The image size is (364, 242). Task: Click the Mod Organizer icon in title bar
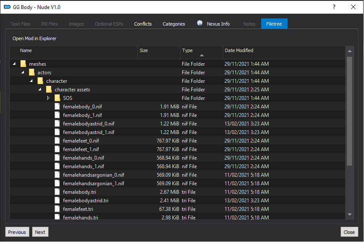coord(7,7)
